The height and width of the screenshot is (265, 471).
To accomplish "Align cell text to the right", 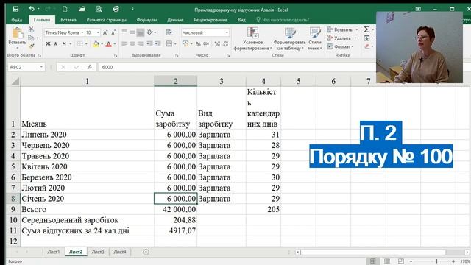I will click(141, 44).
